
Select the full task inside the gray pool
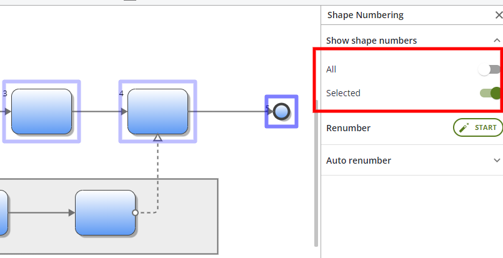pos(105,213)
